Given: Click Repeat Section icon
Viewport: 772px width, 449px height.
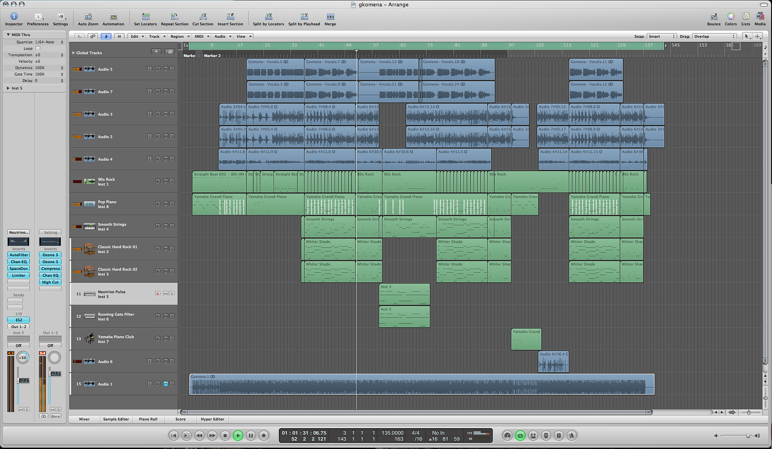Looking at the screenshot, I should click(x=175, y=17).
